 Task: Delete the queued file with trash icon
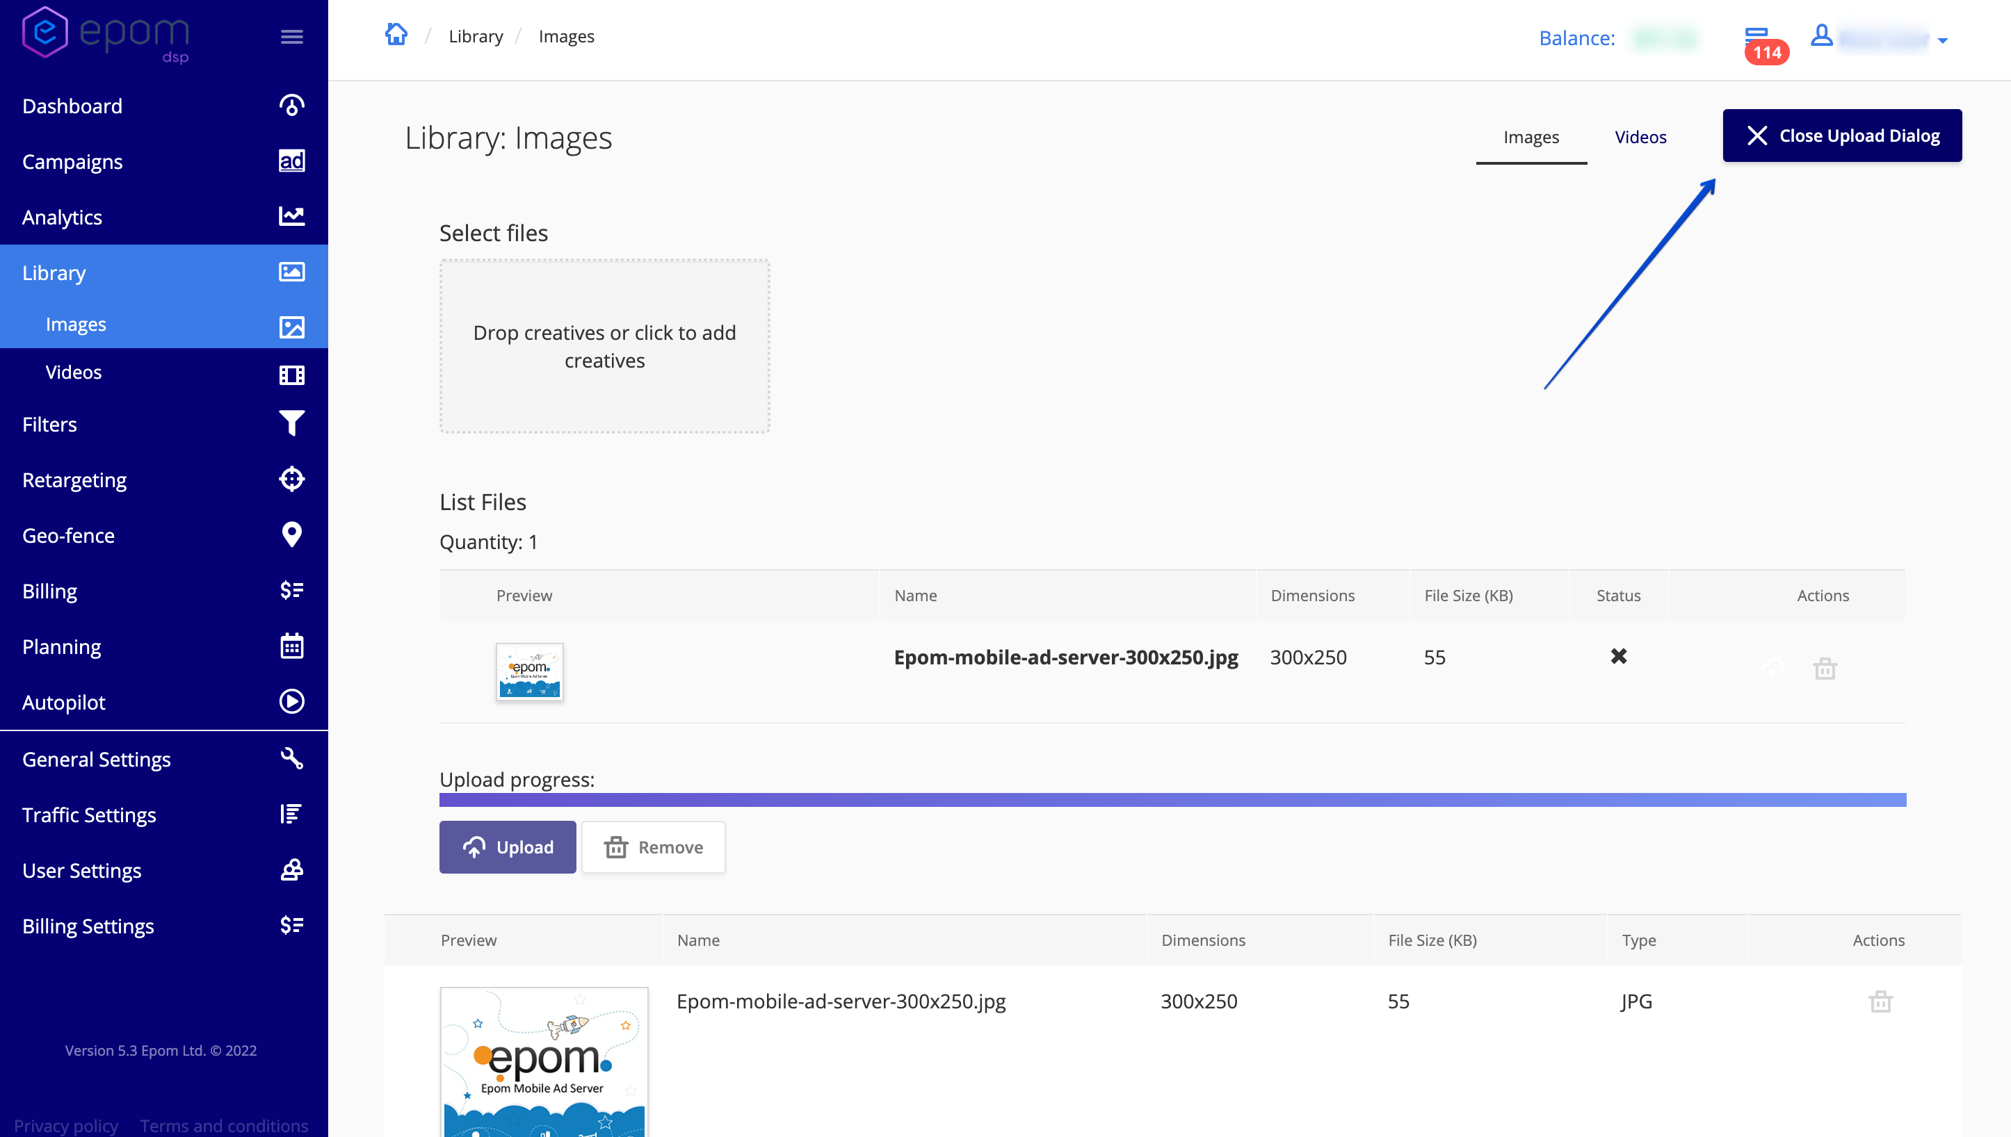(1824, 669)
